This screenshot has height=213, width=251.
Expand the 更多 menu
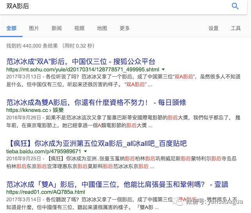pyautogui.click(x=125, y=28)
